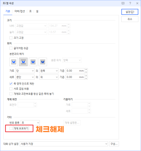Click the 구성... button
Image resolution: width=141 pixels, height=151 pixels.
point(114,144)
